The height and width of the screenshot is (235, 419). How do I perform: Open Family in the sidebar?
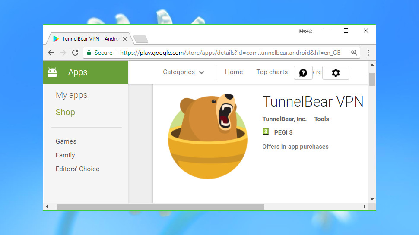point(65,155)
